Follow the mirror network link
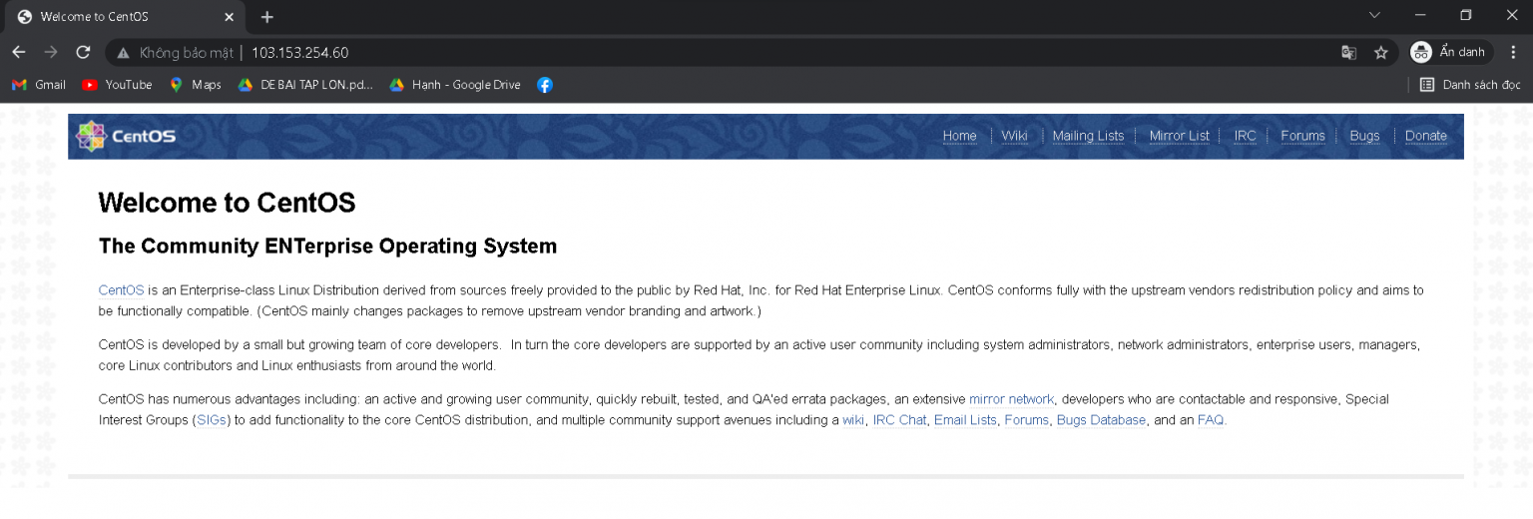The width and height of the screenshot is (1533, 519). pos(1011,399)
